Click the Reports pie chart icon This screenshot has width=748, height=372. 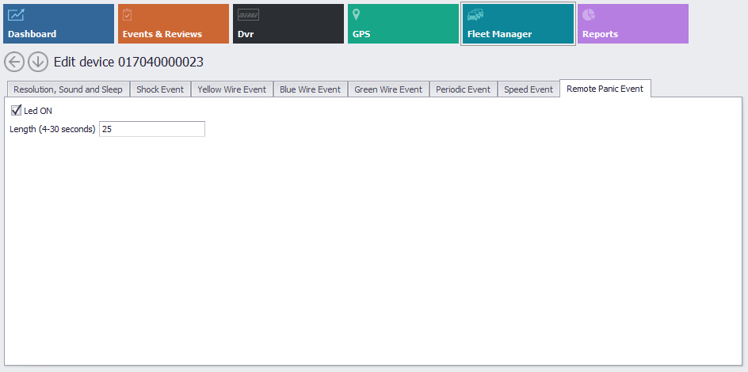[x=589, y=15]
